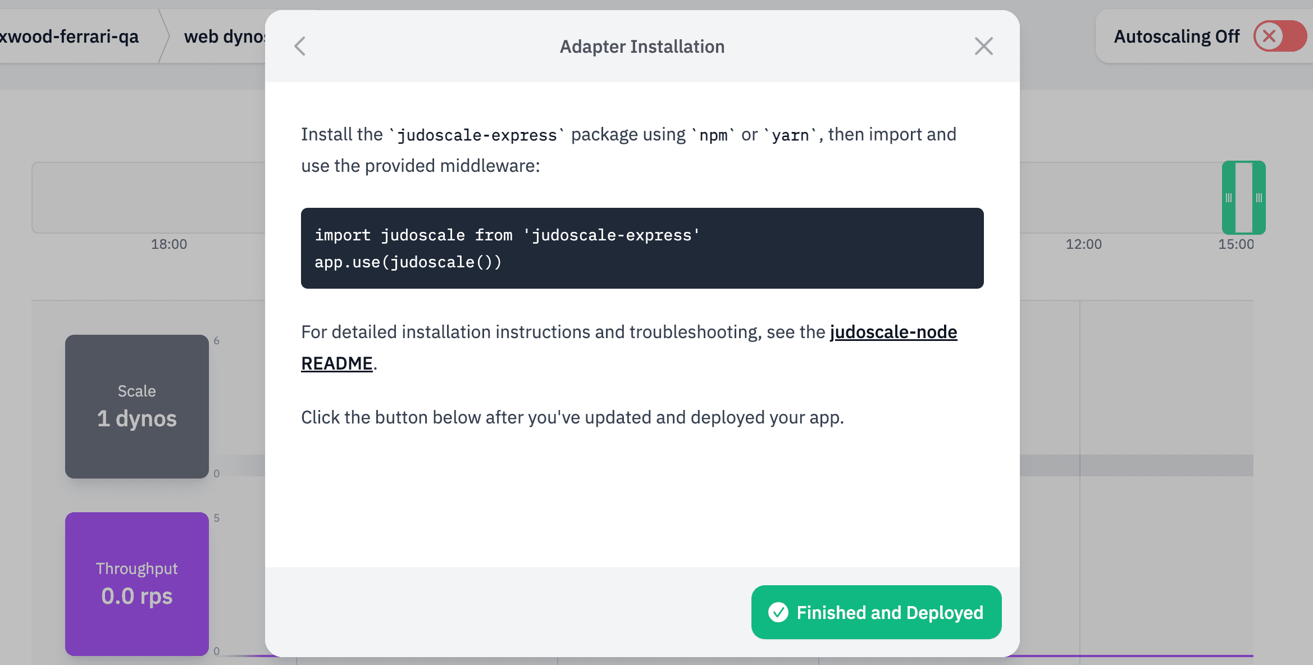This screenshot has width=1313, height=665.
Task: Click the Finished and Deployed button
Action: [876, 612]
